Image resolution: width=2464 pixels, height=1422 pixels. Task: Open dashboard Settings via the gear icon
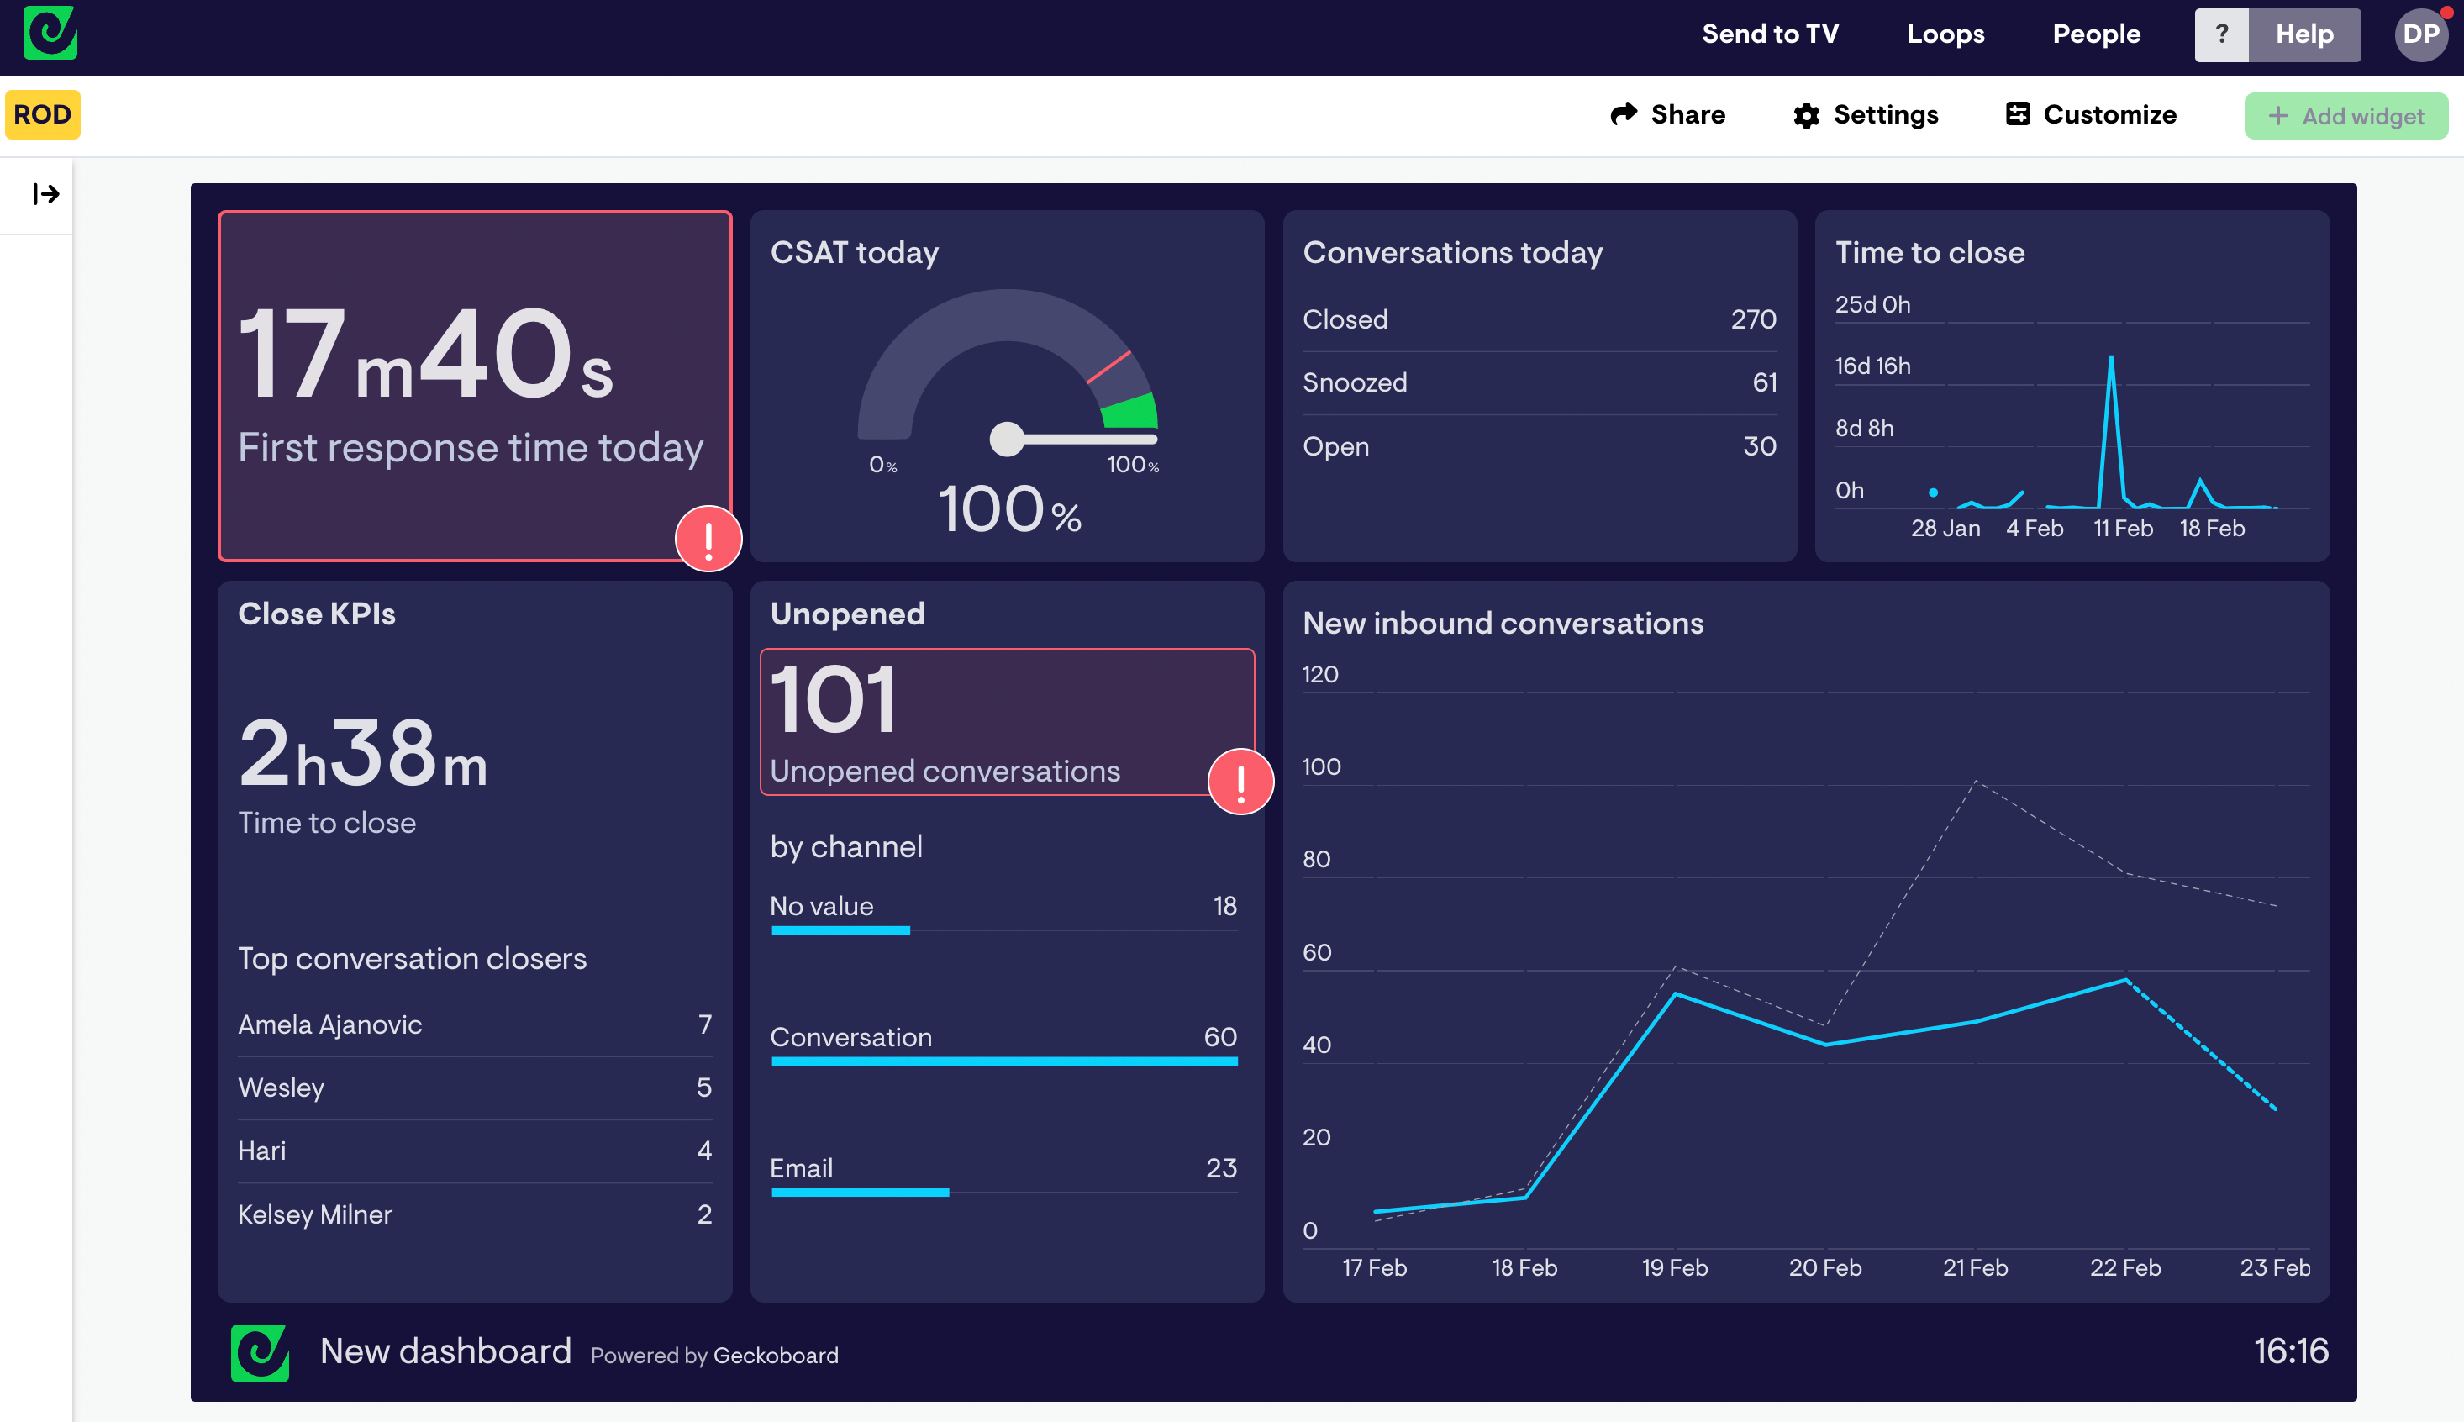1807,114
